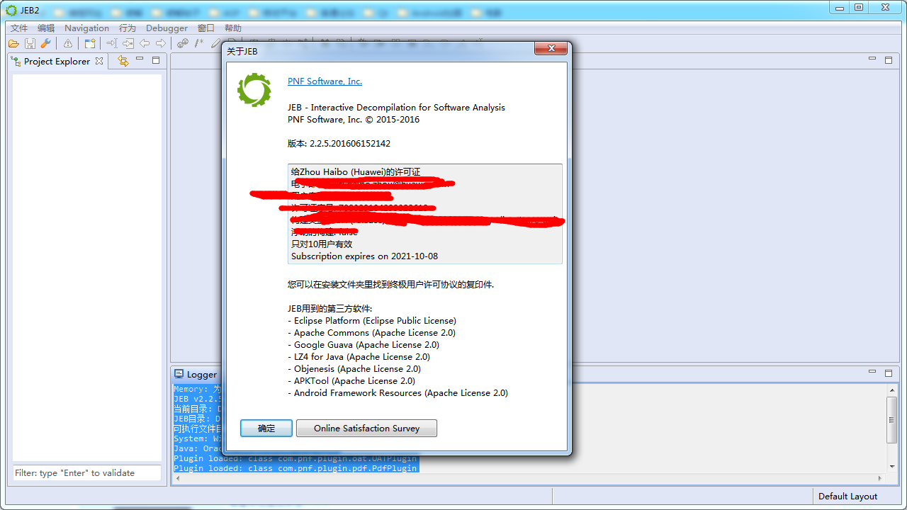Viewport: 907px width, 510px height.
Task: Click the gears processing toolbar icon
Action: click(x=183, y=44)
